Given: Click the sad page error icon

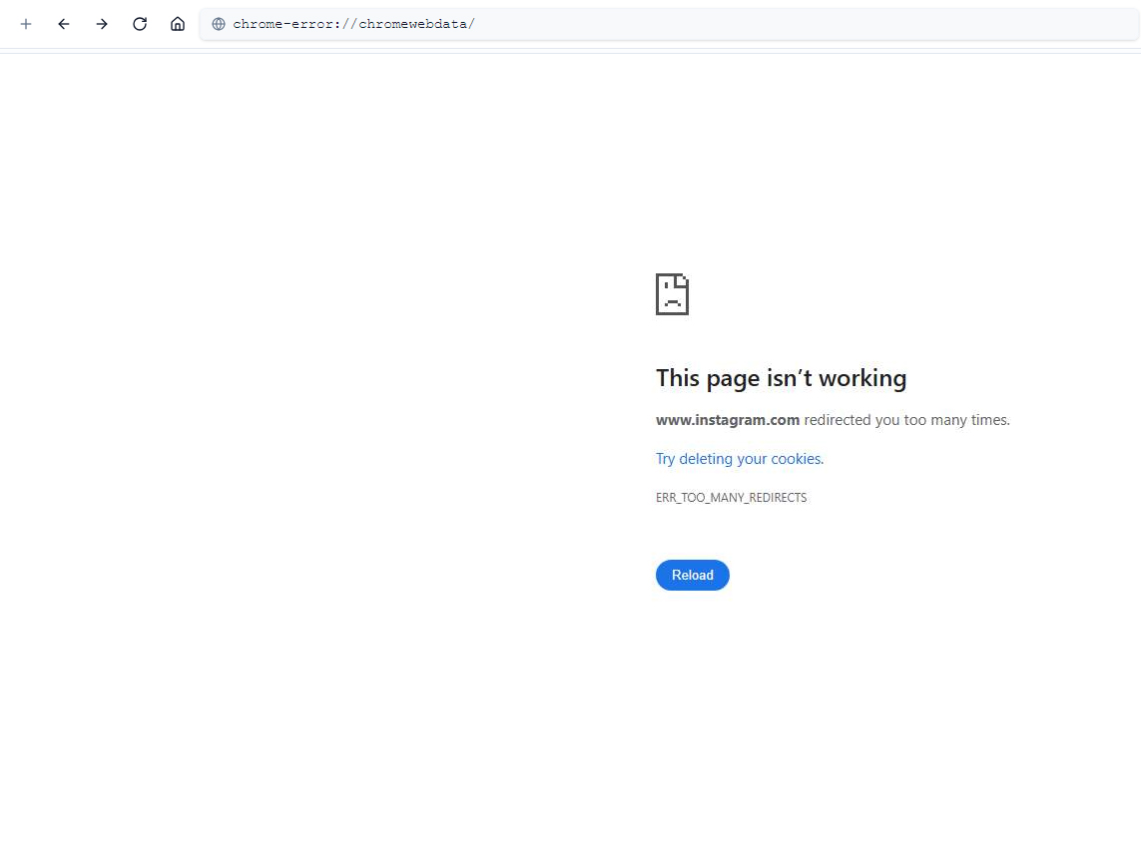Looking at the screenshot, I should [x=673, y=294].
